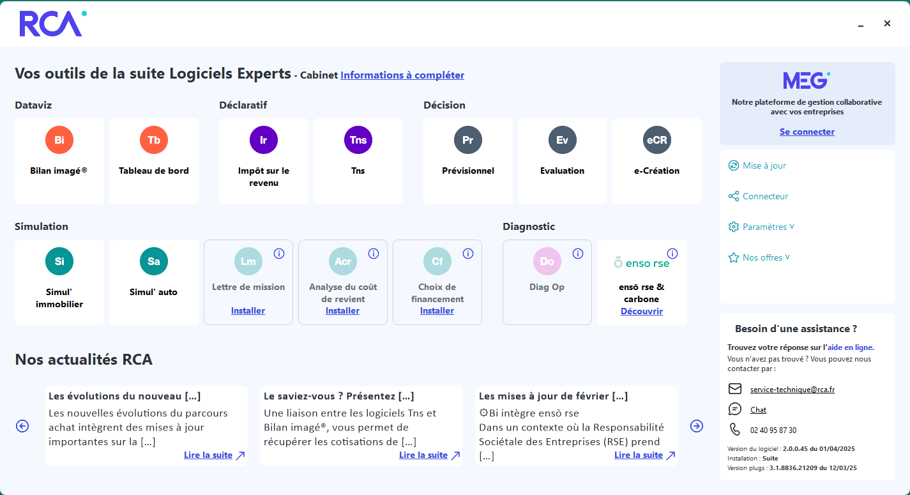Click the news title 'Les évolutions du nouveau [...]'
Screen dimensions: 910x495
[x=125, y=396]
